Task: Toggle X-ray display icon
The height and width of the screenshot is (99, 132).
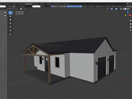Action: (x=121, y=9)
